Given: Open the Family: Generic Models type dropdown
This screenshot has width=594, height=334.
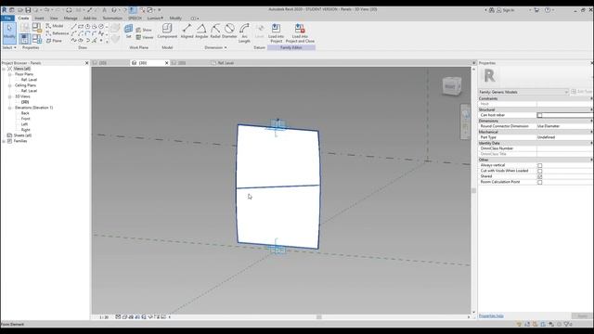Looking at the screenshot, I should point(523,92).
